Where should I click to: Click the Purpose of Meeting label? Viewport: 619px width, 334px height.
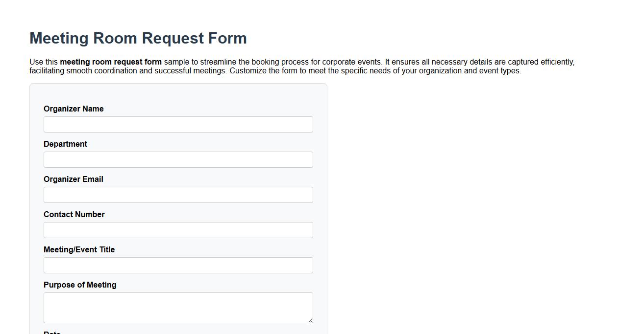click(x=80, y=285)
